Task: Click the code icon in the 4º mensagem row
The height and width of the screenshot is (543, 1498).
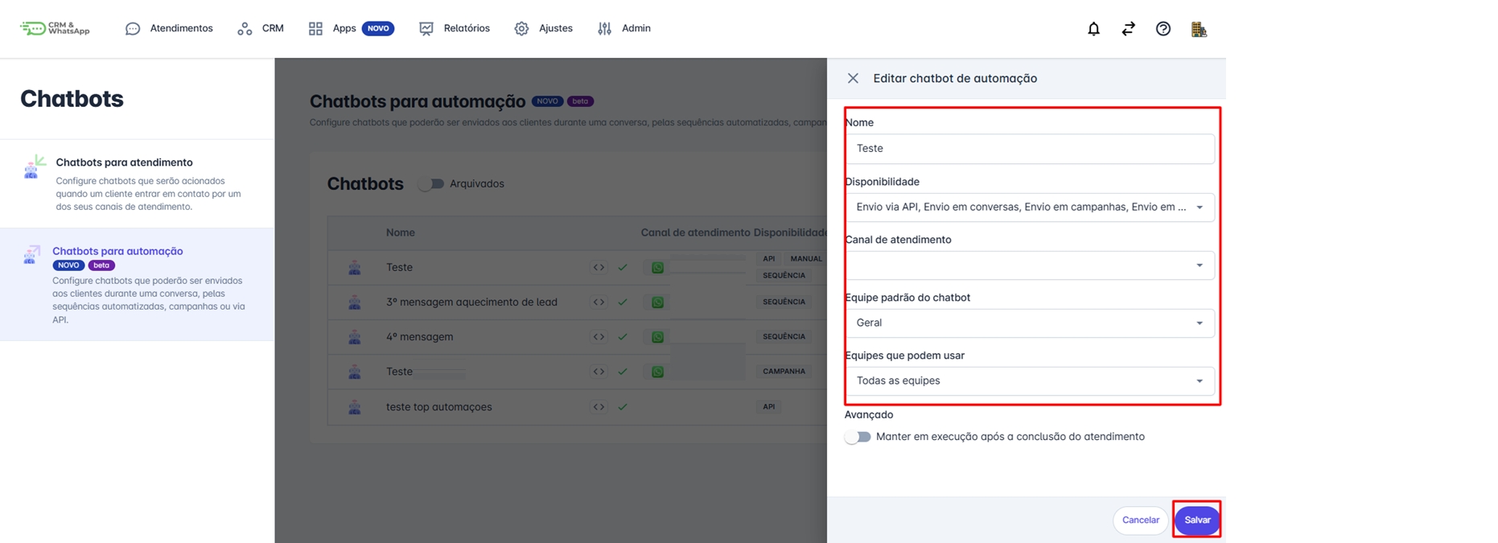Action: (x=599, y=337)
